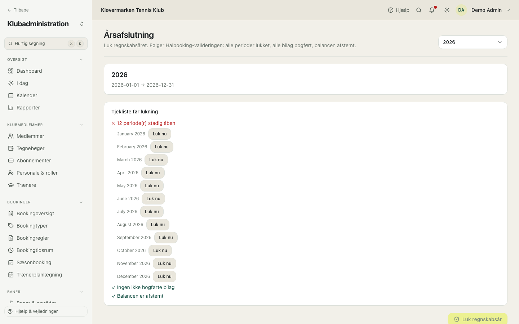519x324 pixels.
Task: Open the 2026 year dropdown
Action: click(473, 42)
